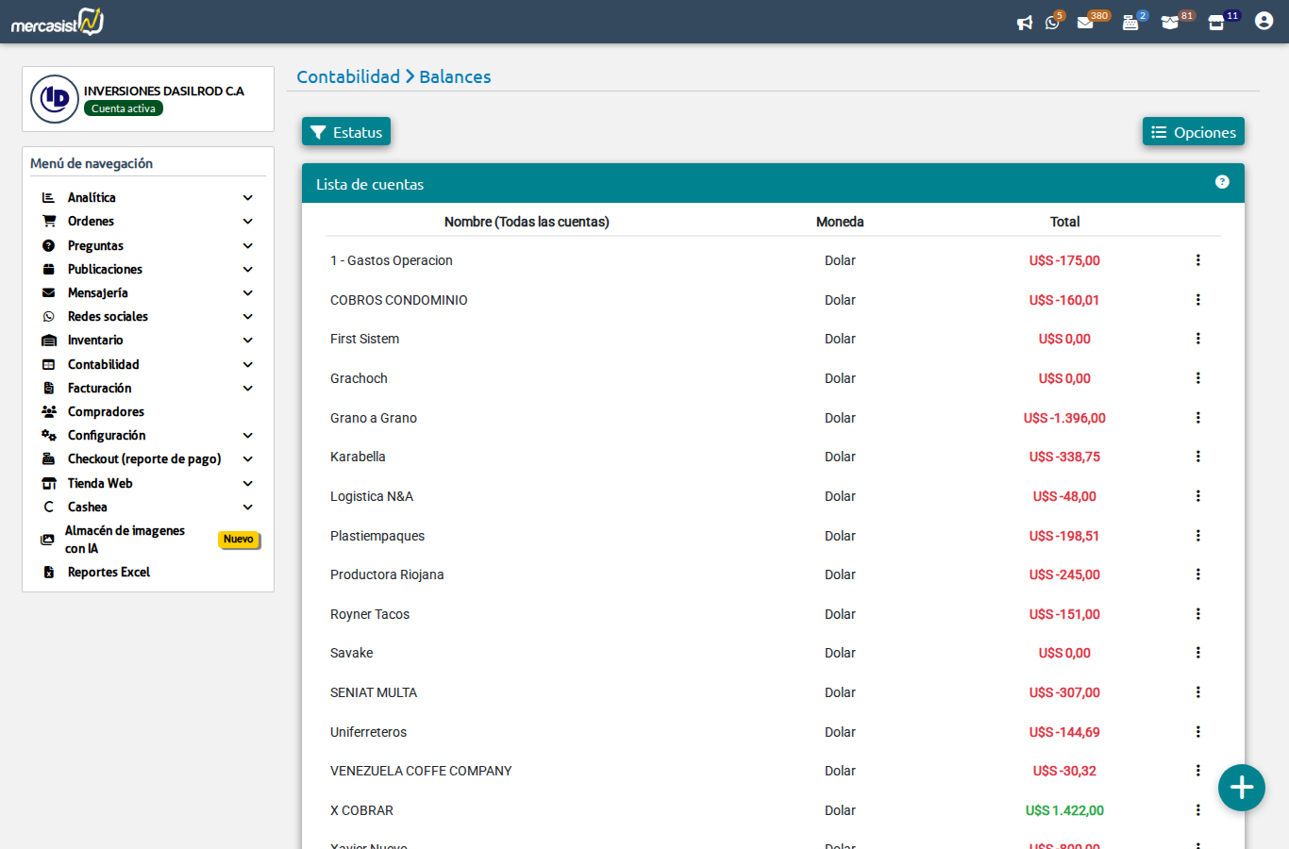Click the Contabilidad breadcrumb link
This screenshot has width=1289, height=849.
[x=348, y=76]
